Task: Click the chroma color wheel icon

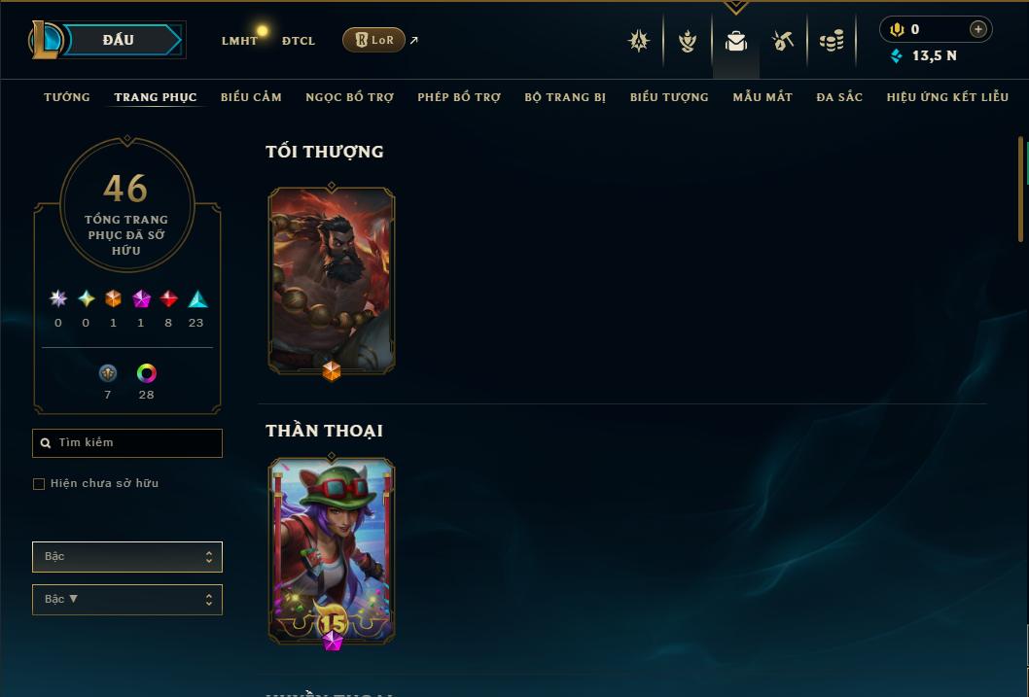Action: (x=146, y=373)
